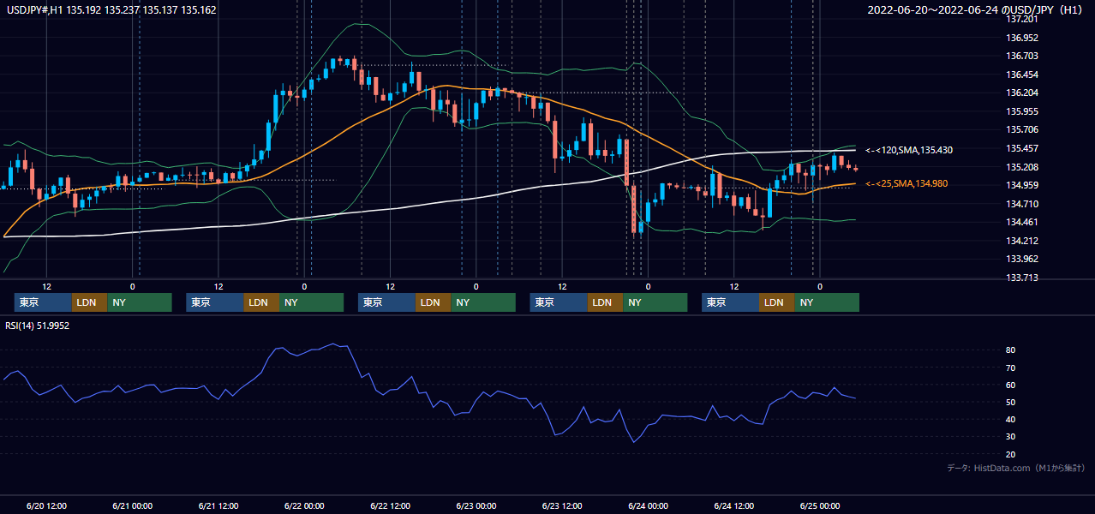Select the 6/23 12:00 time axis label
Image resolution: width=1095 pixels, height=514 pixels.
(562, 505)
